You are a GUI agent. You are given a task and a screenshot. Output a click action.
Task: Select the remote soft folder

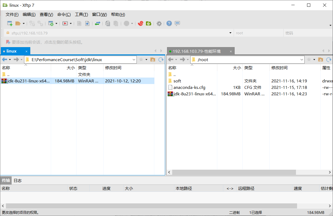coord(177,81)
